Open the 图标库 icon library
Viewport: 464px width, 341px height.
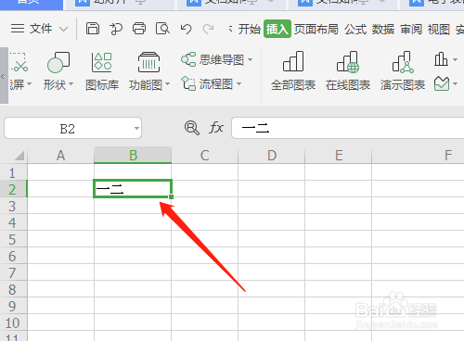click(102, 71)
